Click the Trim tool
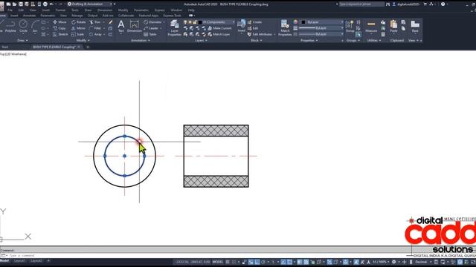Image resolution: width=476 pixels, height=267 pixels. tap(95, 22)
